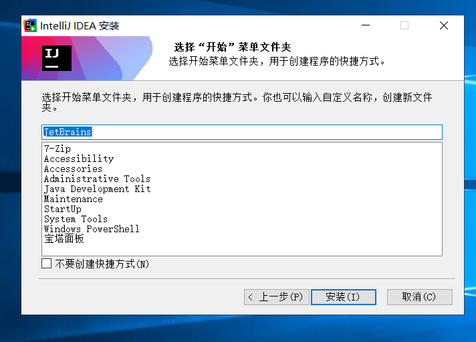Image resolution: width=476 pixels, height=342 pixels.
Task: Click the IJ logo in the header
Action: [x=57, y=58]
